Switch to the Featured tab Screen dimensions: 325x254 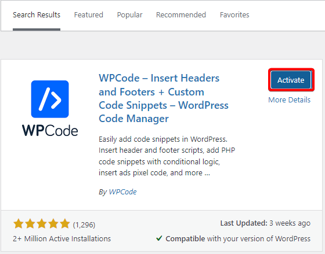[88, 15]
